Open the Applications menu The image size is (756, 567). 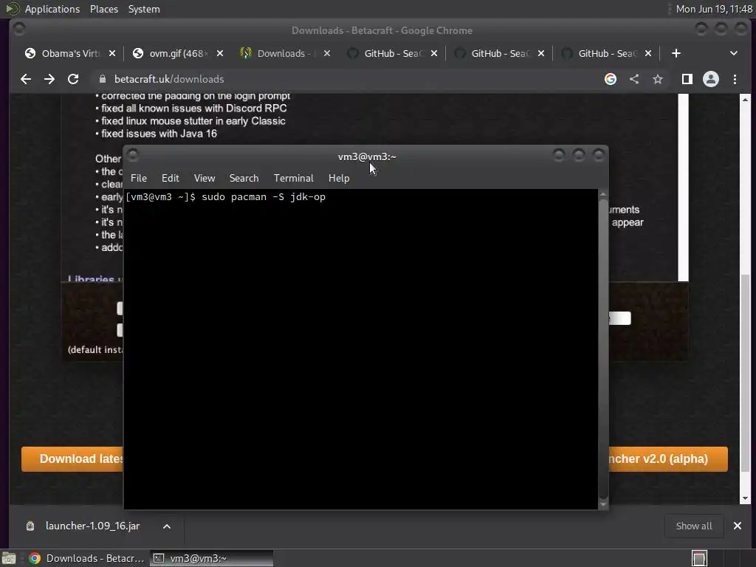click(52, 9)
